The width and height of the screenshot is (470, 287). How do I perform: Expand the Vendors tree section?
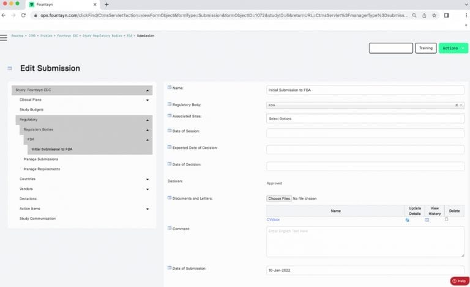click(x=147, y=189)
